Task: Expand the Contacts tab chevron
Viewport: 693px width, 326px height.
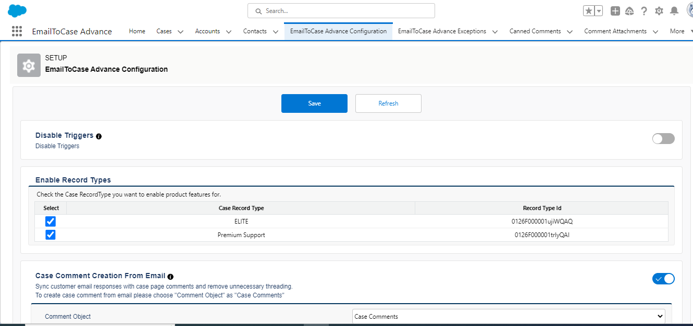Action: [x=275, y=32]
